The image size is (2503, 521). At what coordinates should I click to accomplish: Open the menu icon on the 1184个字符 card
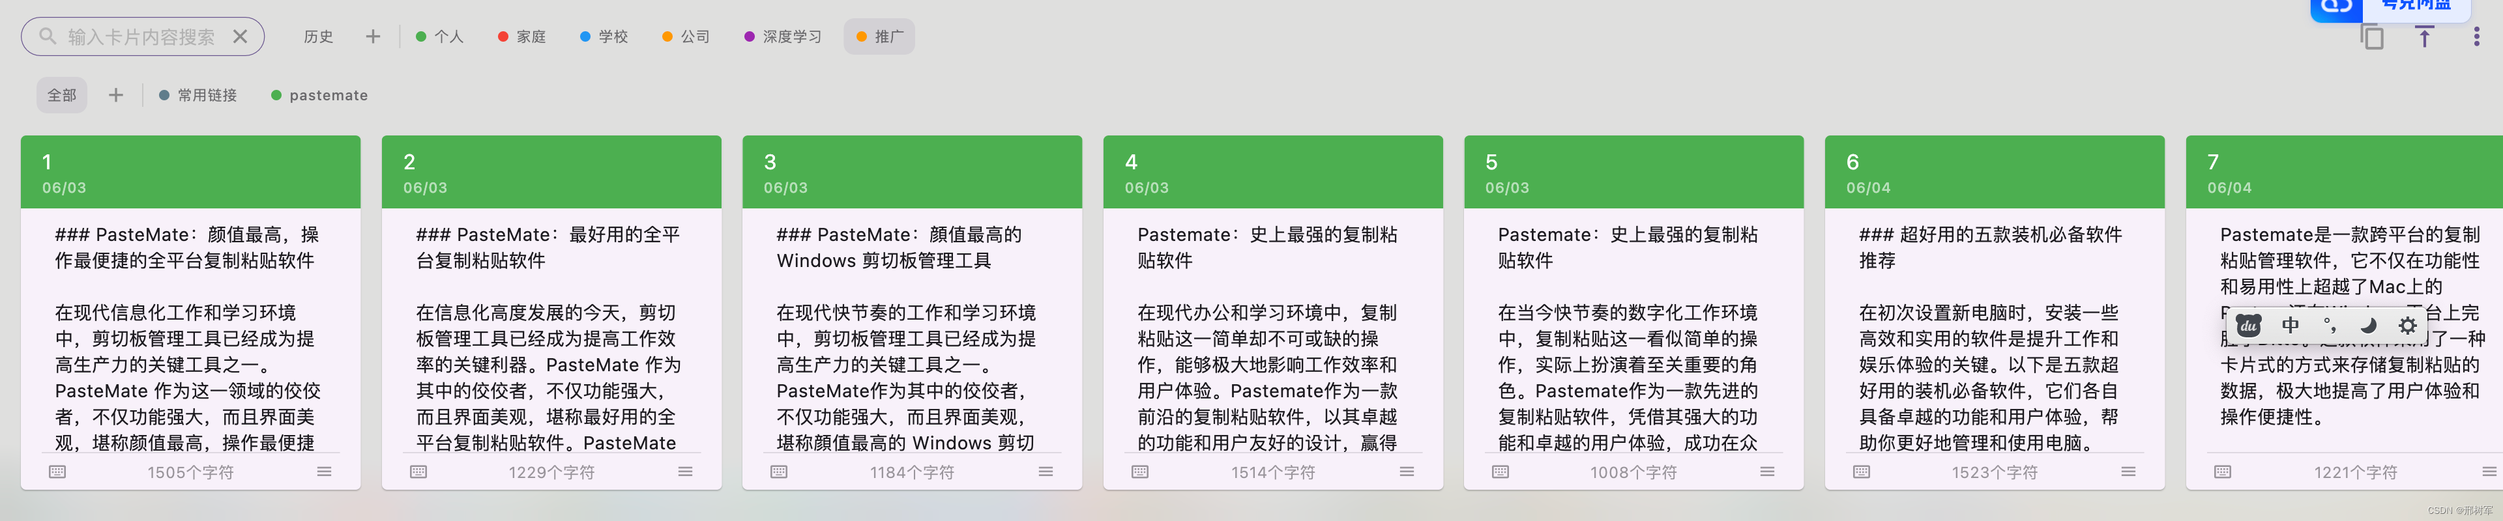pos(1046,472)
